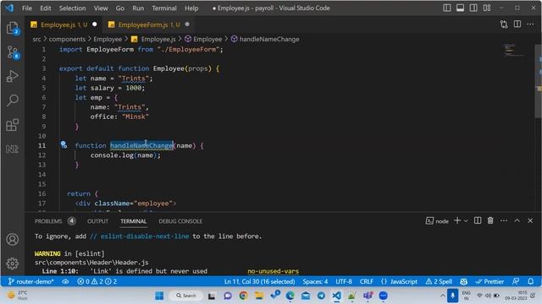Open the Go menu
Viewport: 542px width, 304px height.
tap(120, 8)
